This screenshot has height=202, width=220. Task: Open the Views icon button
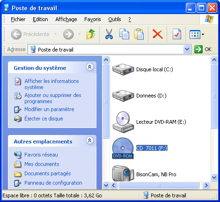point(195,34)
